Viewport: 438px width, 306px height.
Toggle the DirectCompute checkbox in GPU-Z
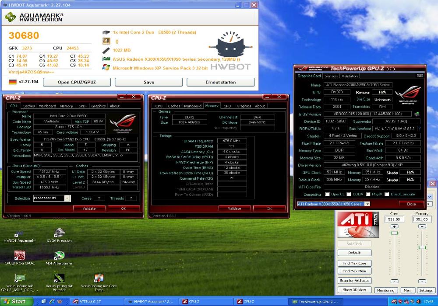click(x=387, y=194)
